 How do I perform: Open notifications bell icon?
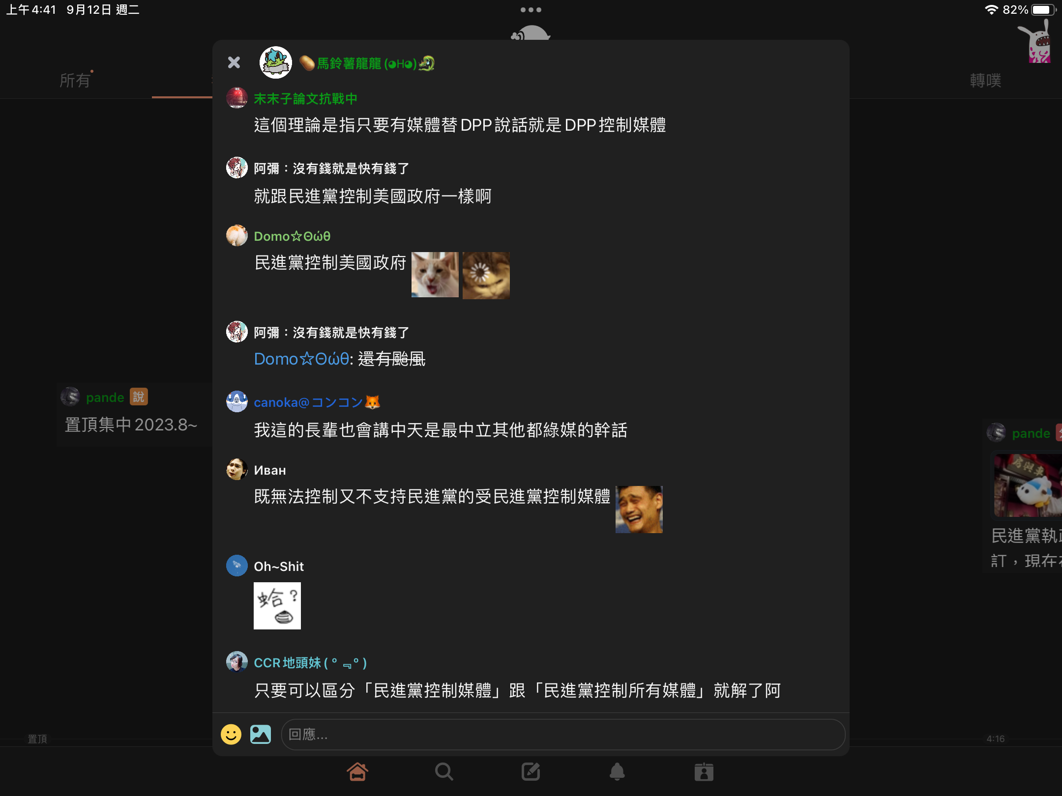click(x=617, y=772)
